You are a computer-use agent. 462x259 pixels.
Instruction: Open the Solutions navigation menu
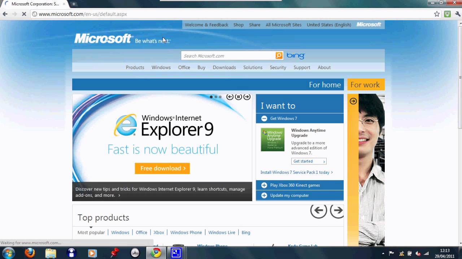click(253, 67)
